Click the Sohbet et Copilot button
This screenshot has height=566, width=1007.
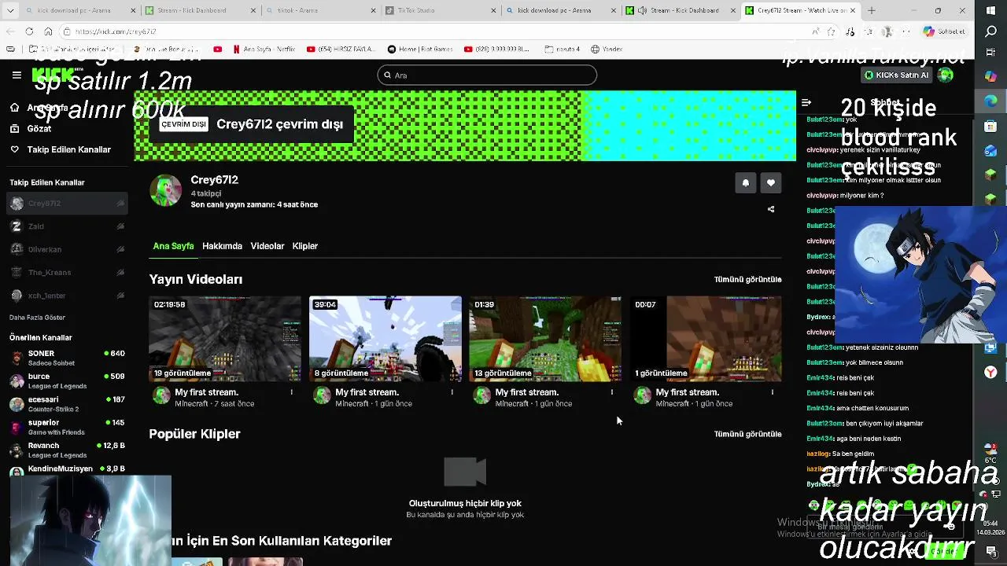click(944, 31)
